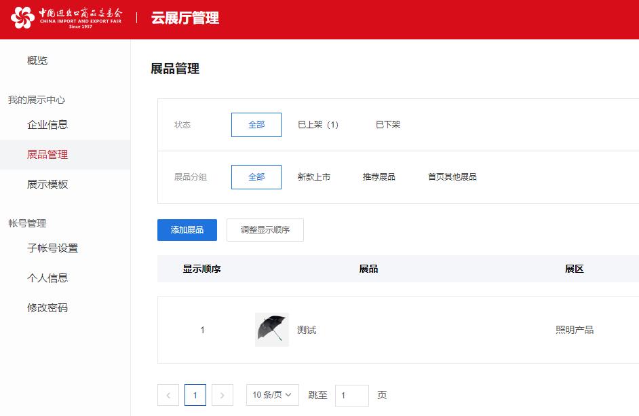
Task: Filter products by 新款上市 group
Action: (x=315, y=176)
